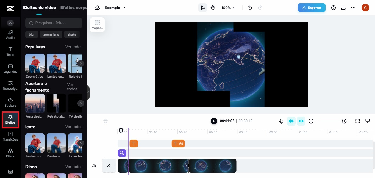Click the cover edit pencil button
Screen dimensions: 375x178
[109, 166]
